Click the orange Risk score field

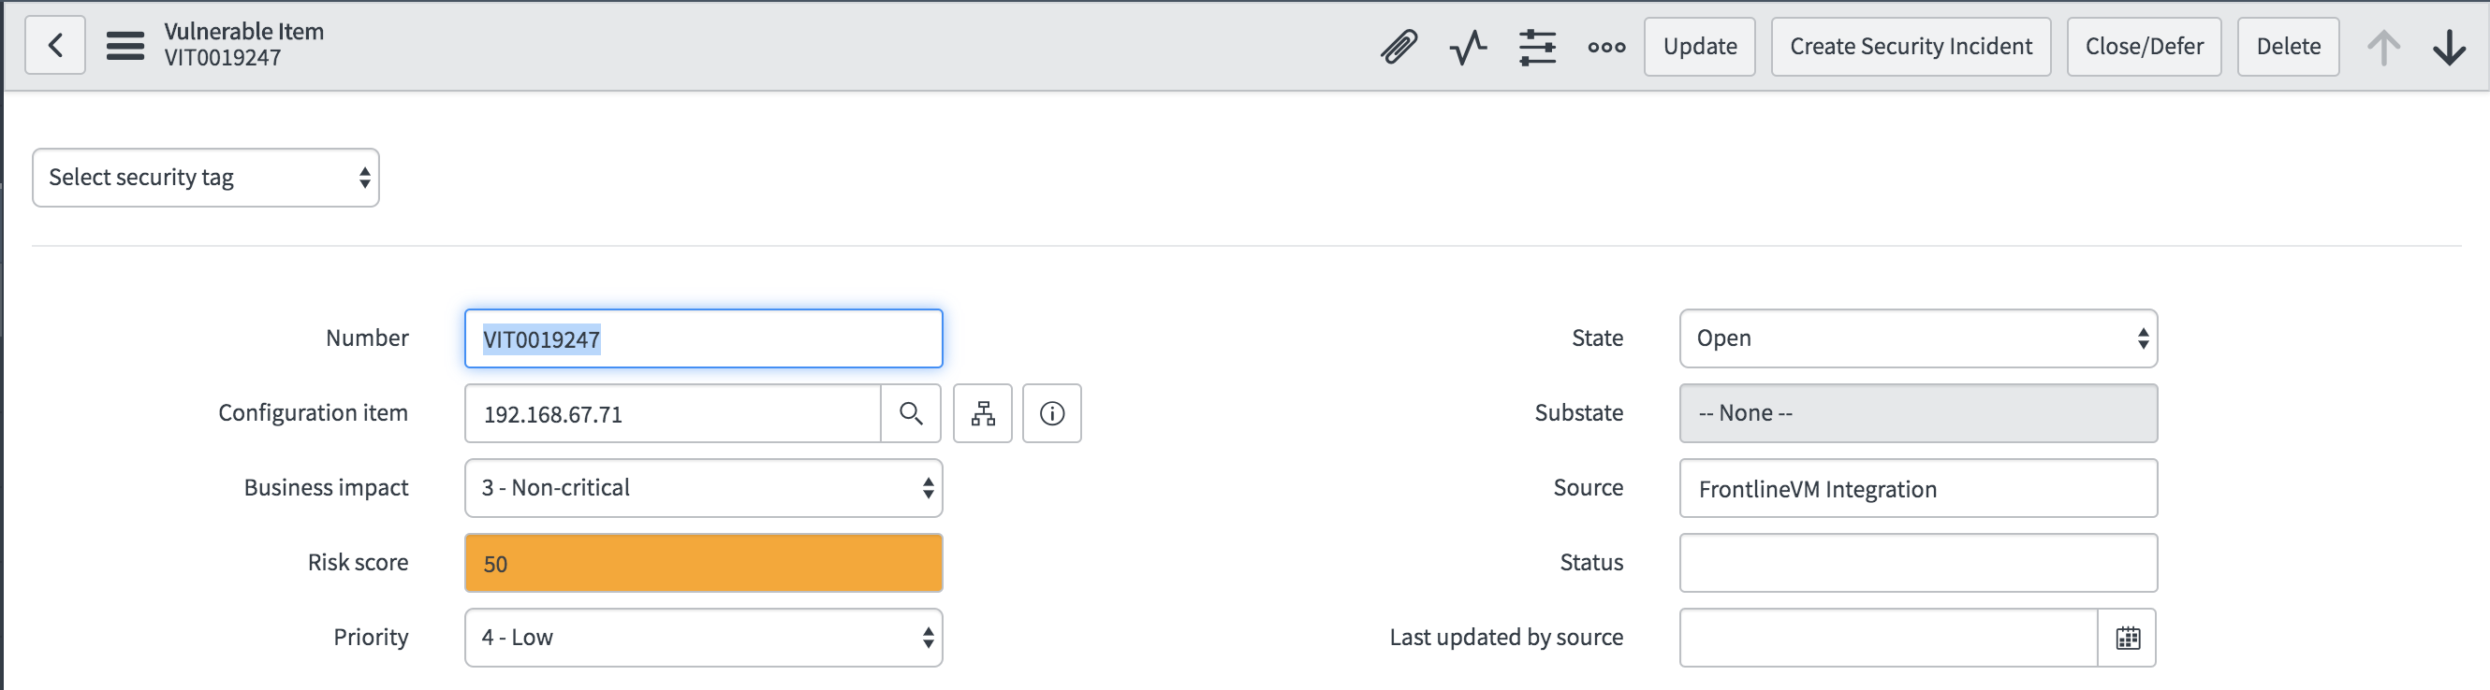point(703,564)
